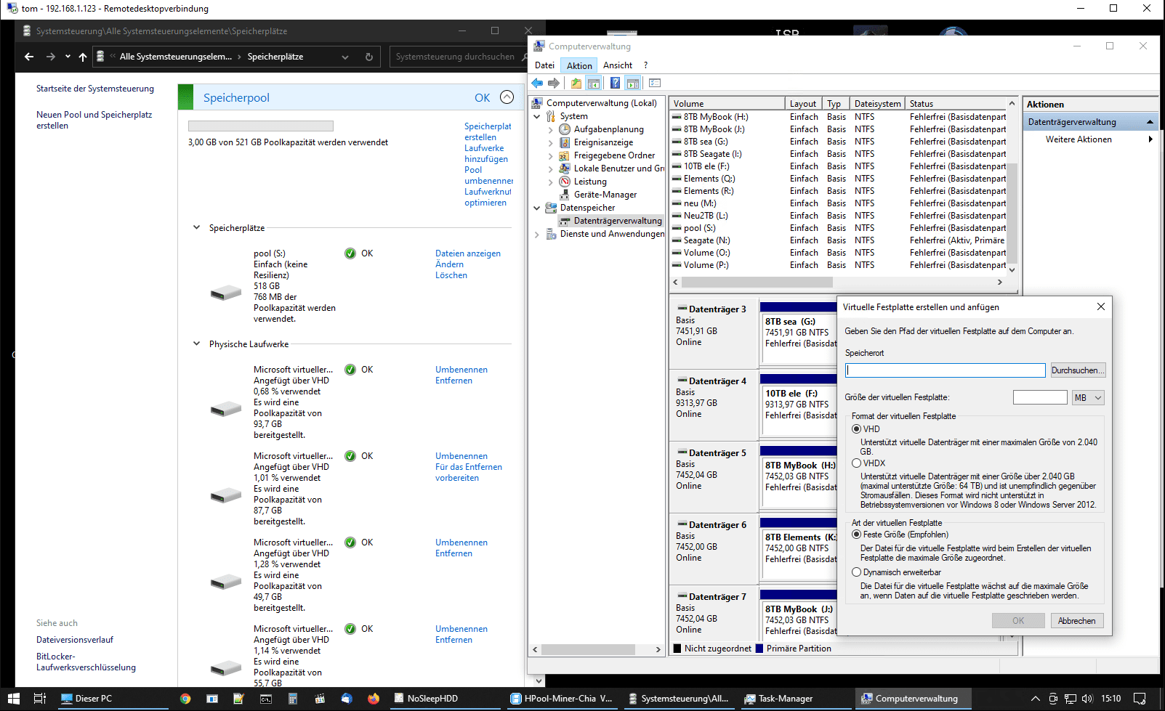Click the refresh icon in Speicherplätze address bar
This screenshot has height=711, width=1165.
click(369, 57)
